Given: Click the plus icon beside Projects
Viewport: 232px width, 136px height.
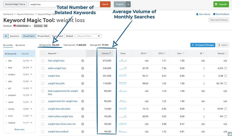Looking at the screenshot, I should coord(128,4).
